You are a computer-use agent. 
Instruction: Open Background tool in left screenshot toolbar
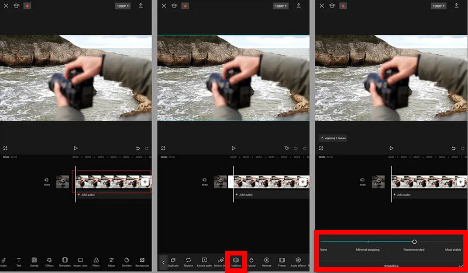pyautogui.click(x=142, y=262)
